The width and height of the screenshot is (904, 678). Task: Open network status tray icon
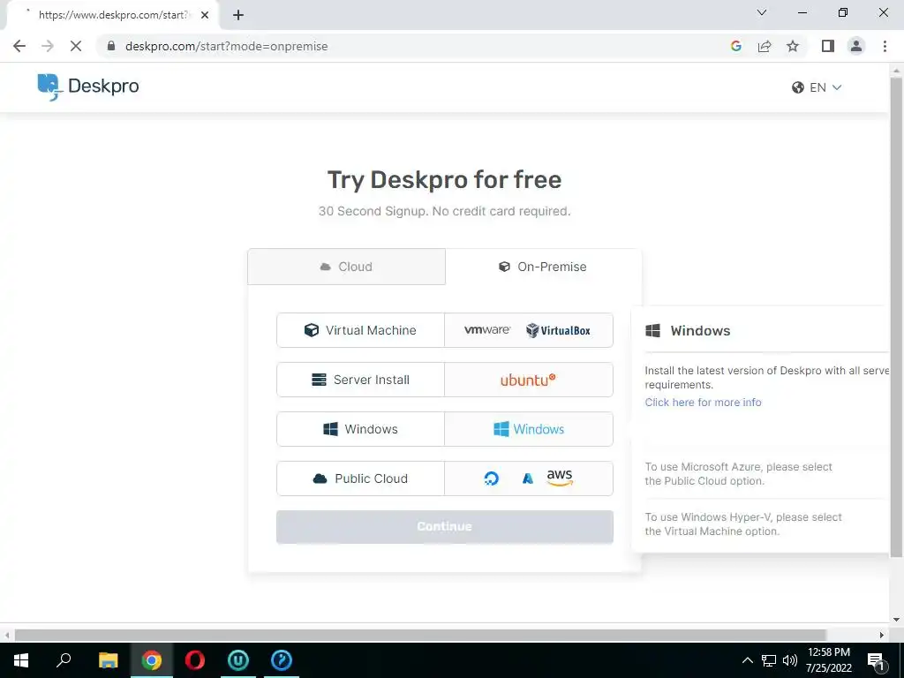(769, 660)
